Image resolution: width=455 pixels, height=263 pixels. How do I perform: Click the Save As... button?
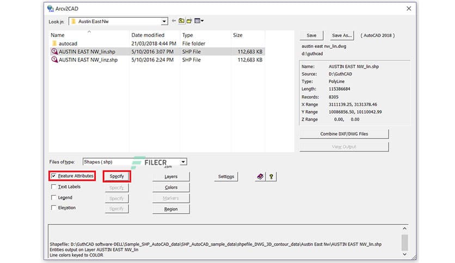click(342, 35)
